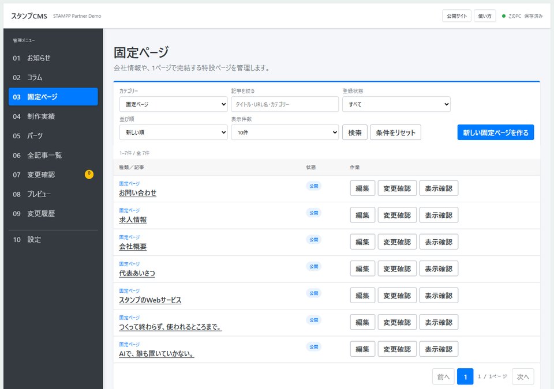Click the yellow badge beside 変更確認 menu

click(89, 175)
